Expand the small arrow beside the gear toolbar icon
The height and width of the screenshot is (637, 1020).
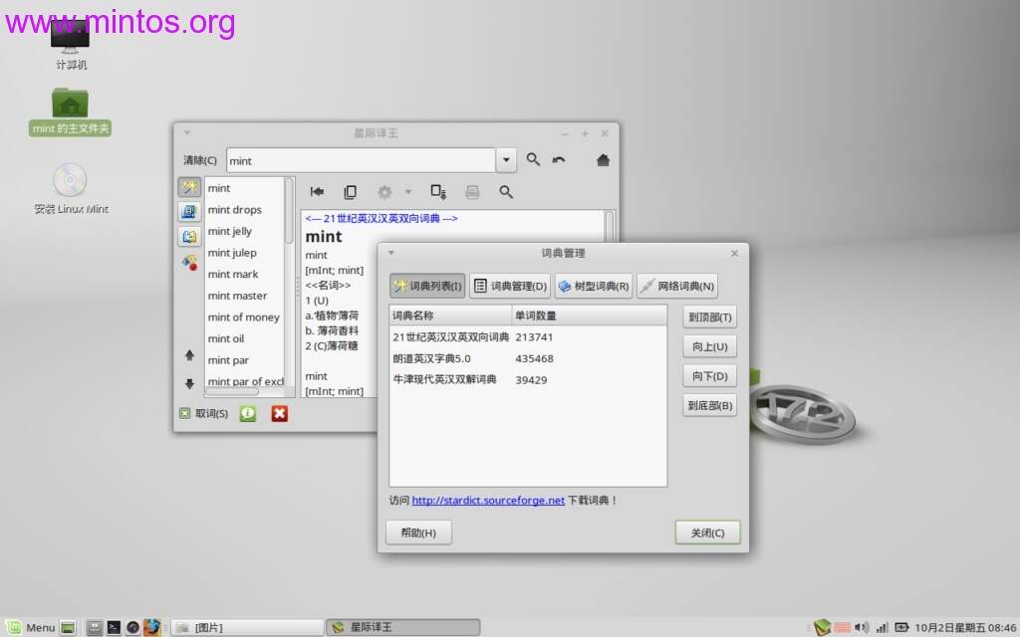coord(408,192)
